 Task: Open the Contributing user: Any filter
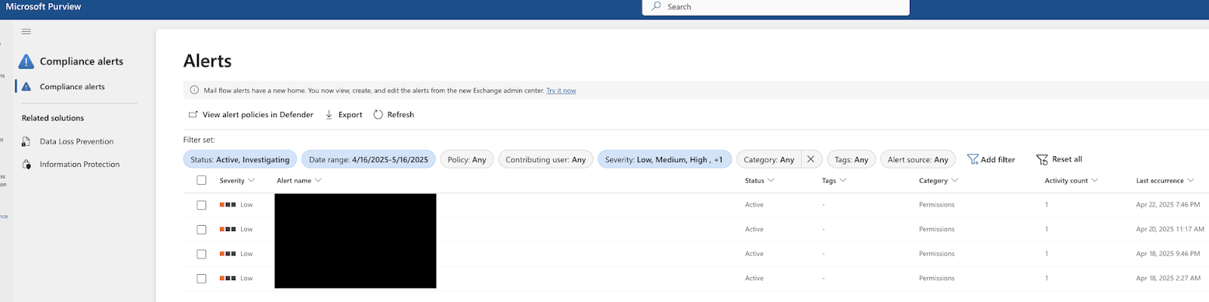546,159
